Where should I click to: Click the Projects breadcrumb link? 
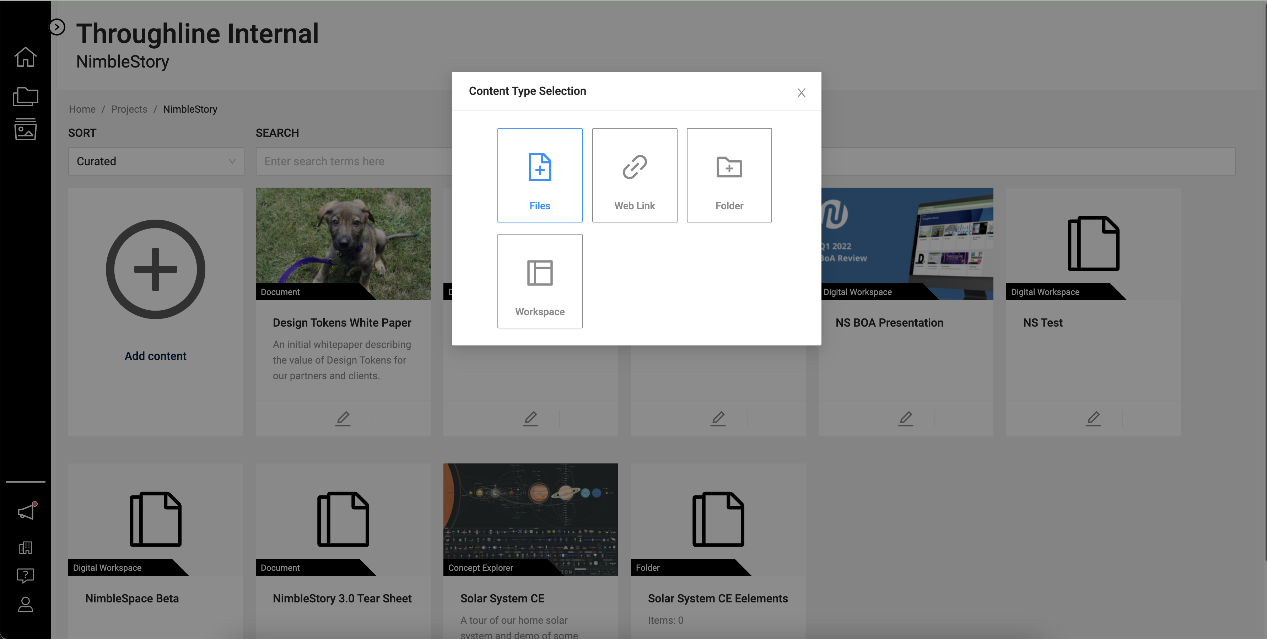(x=129, y=109)
